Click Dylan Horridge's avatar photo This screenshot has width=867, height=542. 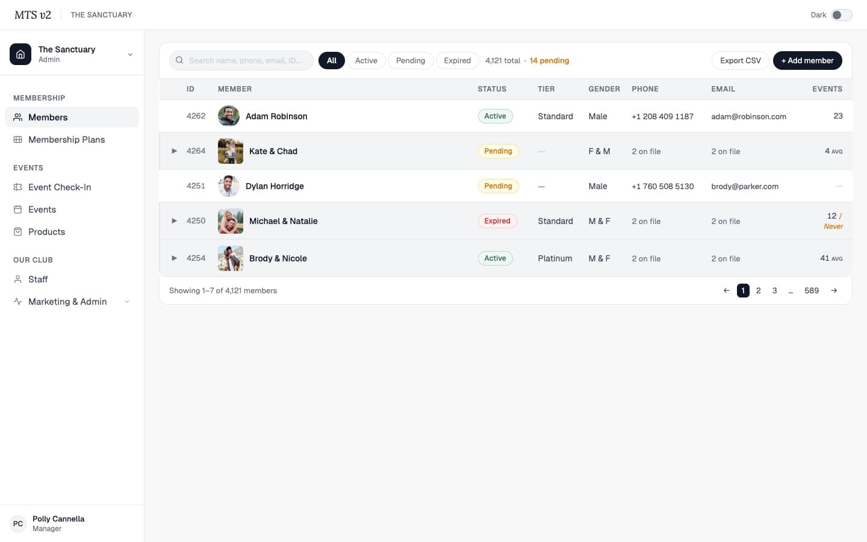pyautogui.click(x=229, y=186)
